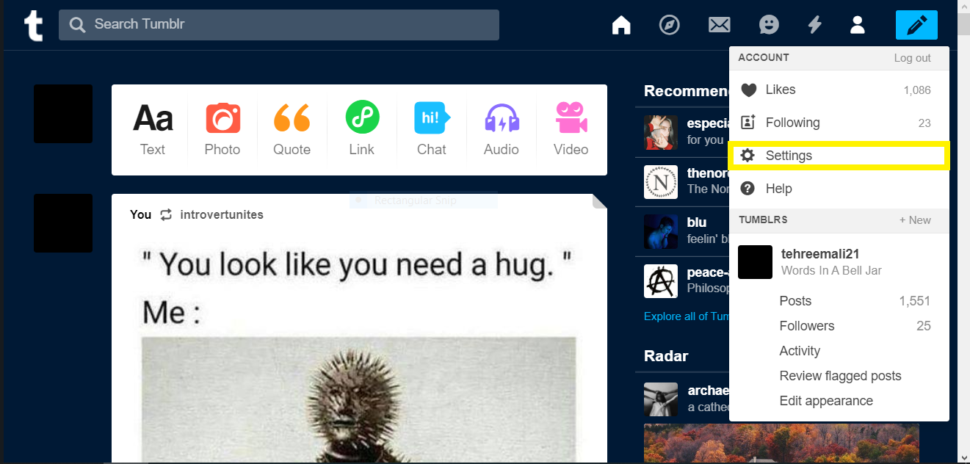Open the Inbox envelope icon
The width and height of the screenshot is (970, 464).
[x=719, y=25]
